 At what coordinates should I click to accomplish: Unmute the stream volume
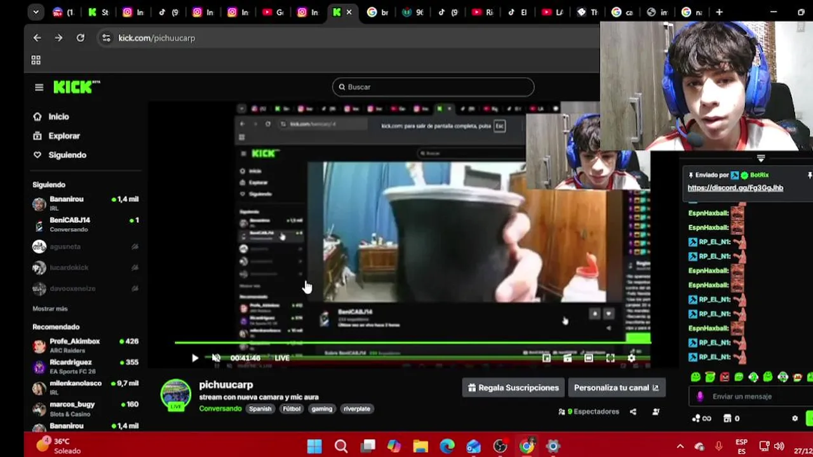216,358
